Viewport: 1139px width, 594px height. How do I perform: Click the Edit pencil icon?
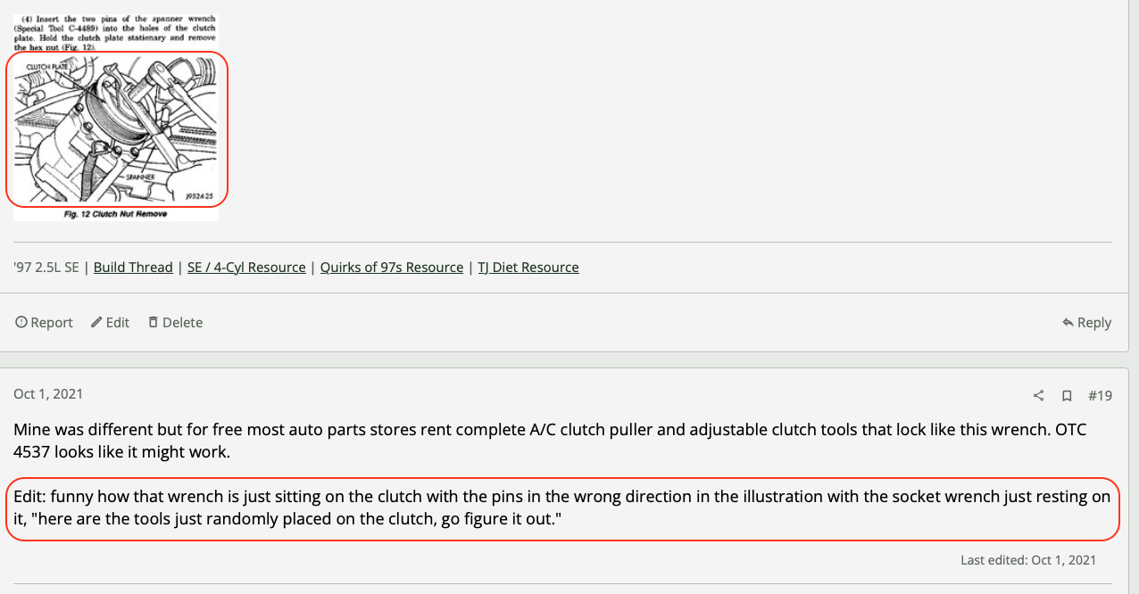tap(96, 323)
